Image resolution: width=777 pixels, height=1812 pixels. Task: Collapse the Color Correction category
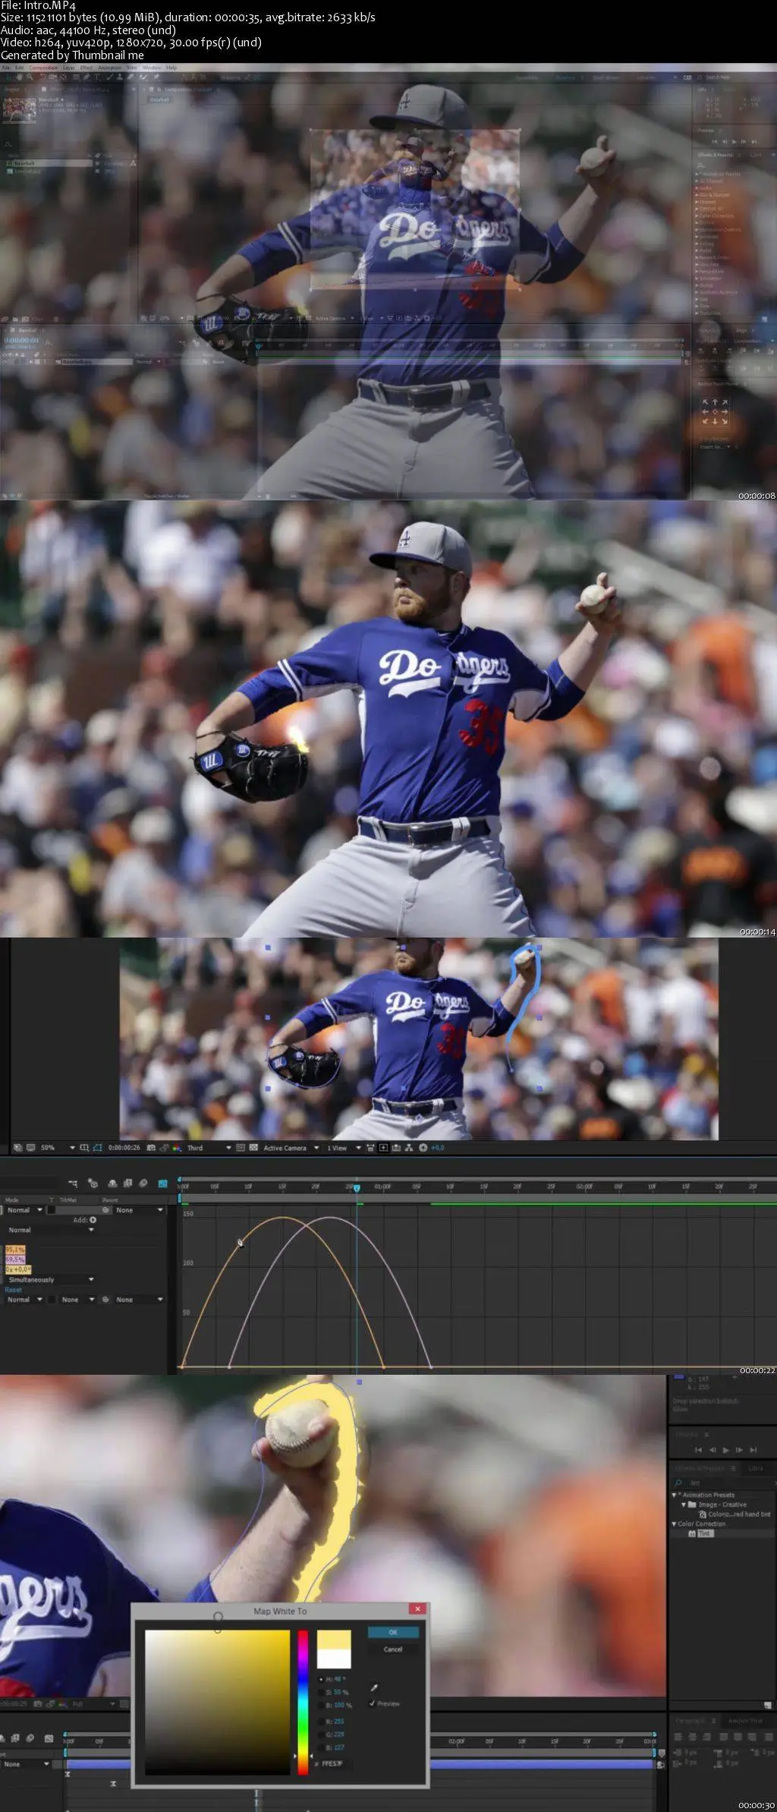pyautogui.click(x=674, y=1524)
